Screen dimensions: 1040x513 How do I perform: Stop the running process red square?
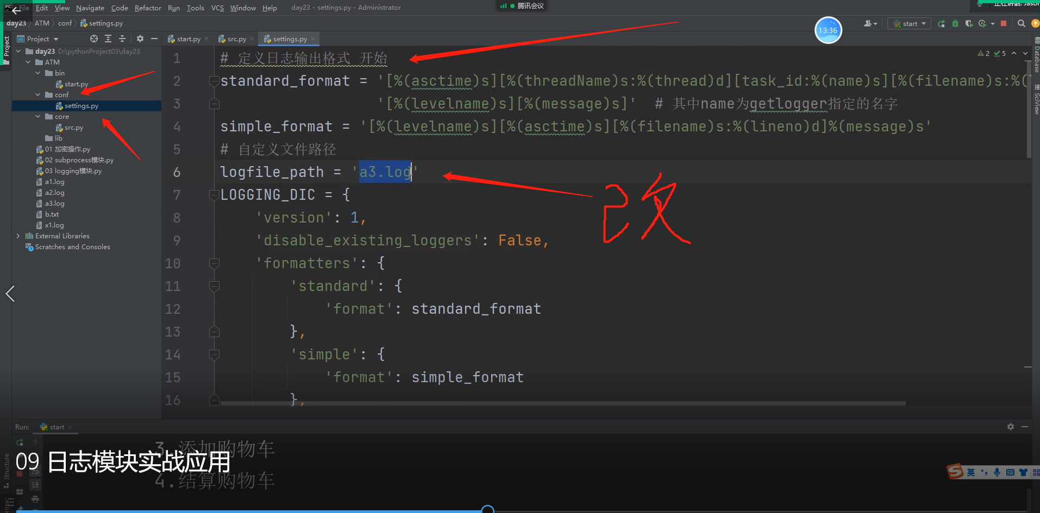1004,23
